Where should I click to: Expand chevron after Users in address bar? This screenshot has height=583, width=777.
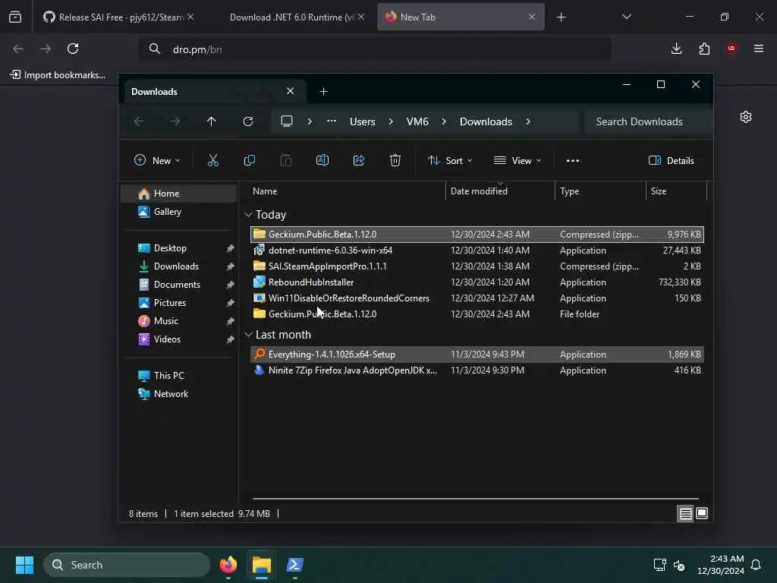(391, 121)
